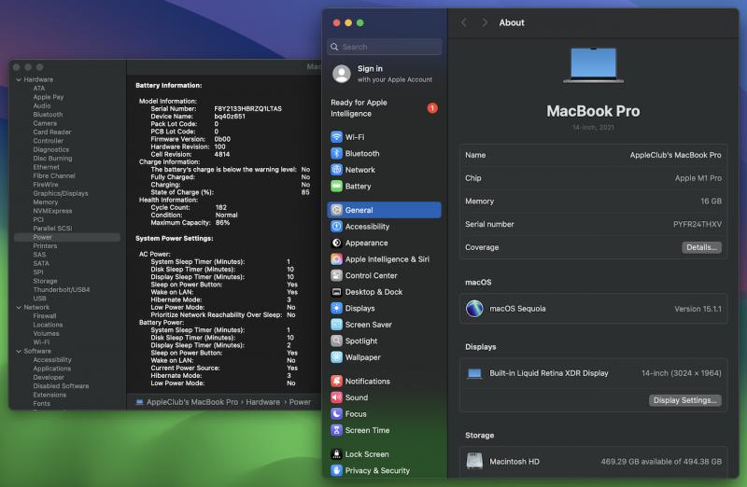This screenshot has height=487, width=747.
Task: Open the Screen Time hourglass icon
Action: click(336, 430)
